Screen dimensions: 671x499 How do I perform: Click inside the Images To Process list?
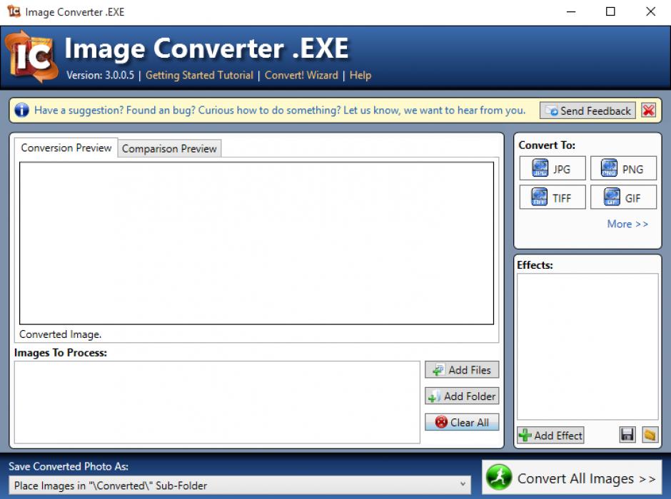[217, 402]
